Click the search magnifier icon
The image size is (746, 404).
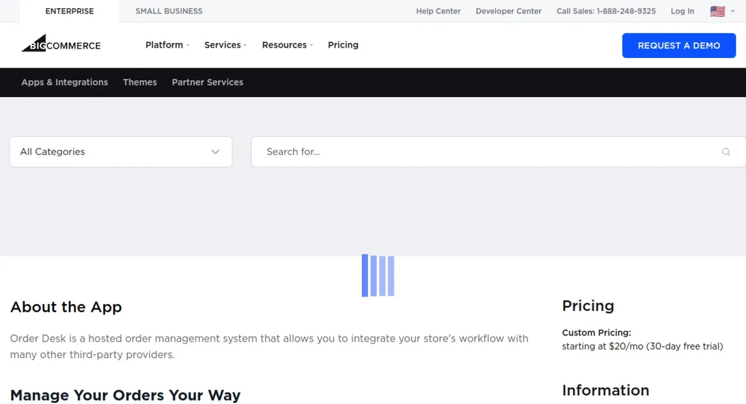725,152
